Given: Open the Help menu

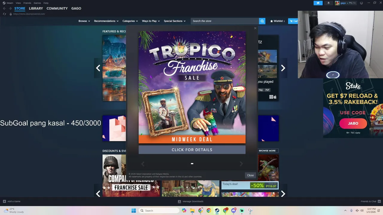Looking at the screenshot, I should 46,3.
